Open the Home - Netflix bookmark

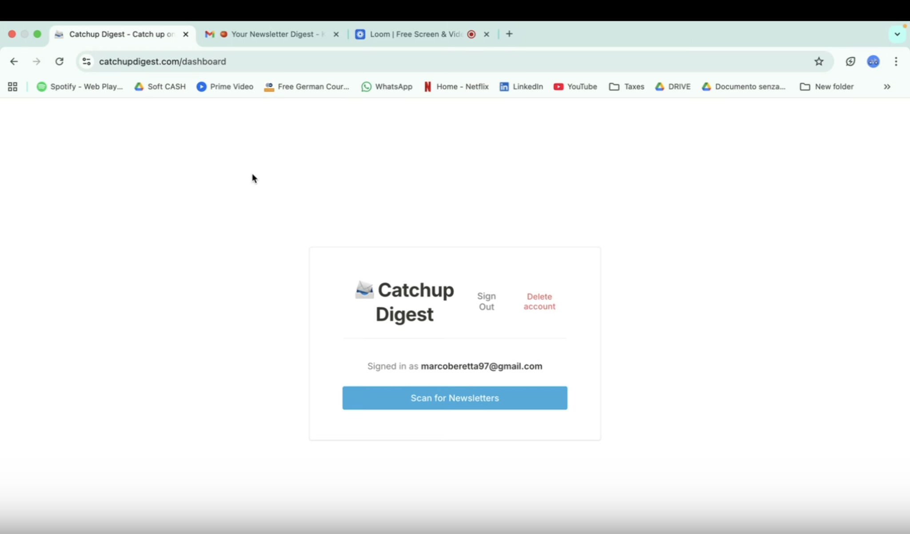[456, 87]
